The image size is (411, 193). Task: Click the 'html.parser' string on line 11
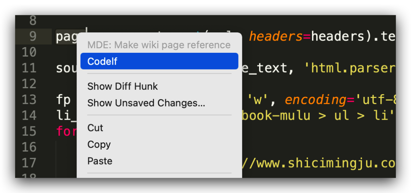(x=349, y=68)
